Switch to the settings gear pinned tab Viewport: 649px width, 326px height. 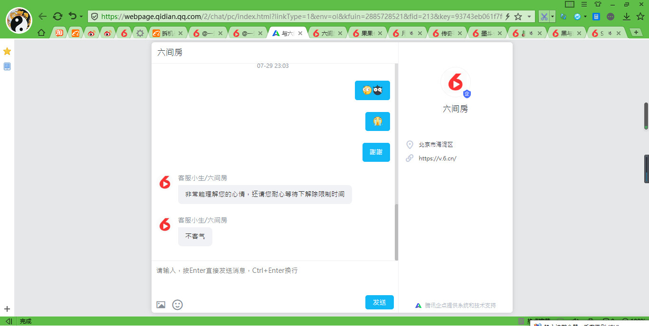click(140, 33)
